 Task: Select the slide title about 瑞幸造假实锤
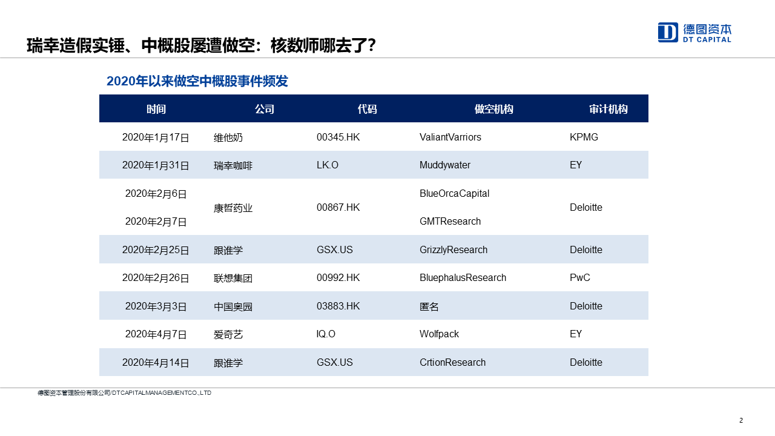coord(201,45)
